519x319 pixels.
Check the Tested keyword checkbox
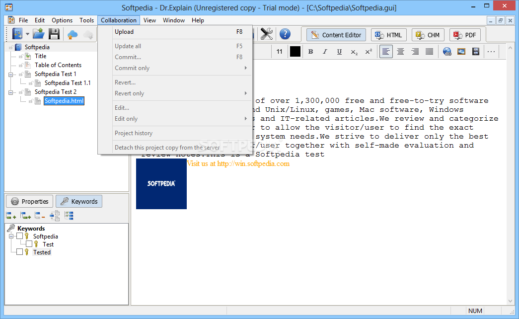click(19, 252)
